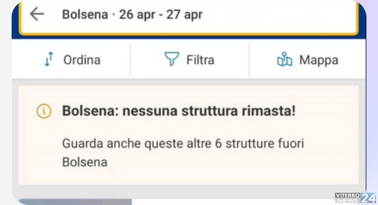This screenshot has width=378, height=205.
Task: Click the funnel filter icon
Action: tap(172, 59)
